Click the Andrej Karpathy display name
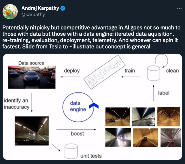Image resolution: width=185 pixels, height=164 pixels. click(40, 8)
